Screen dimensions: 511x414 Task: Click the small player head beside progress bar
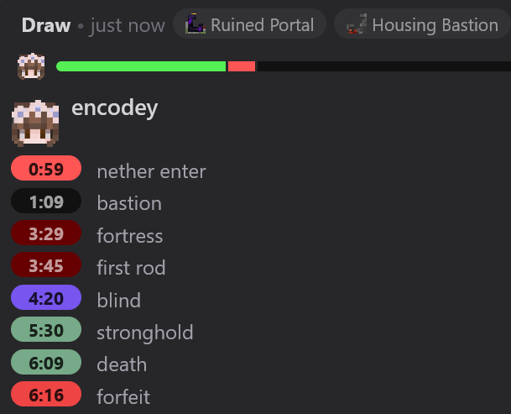[x=31, y=66]
